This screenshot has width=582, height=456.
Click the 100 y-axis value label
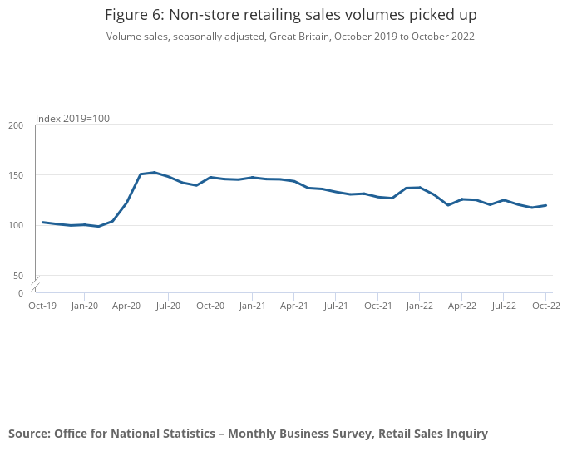click(16, 225)
